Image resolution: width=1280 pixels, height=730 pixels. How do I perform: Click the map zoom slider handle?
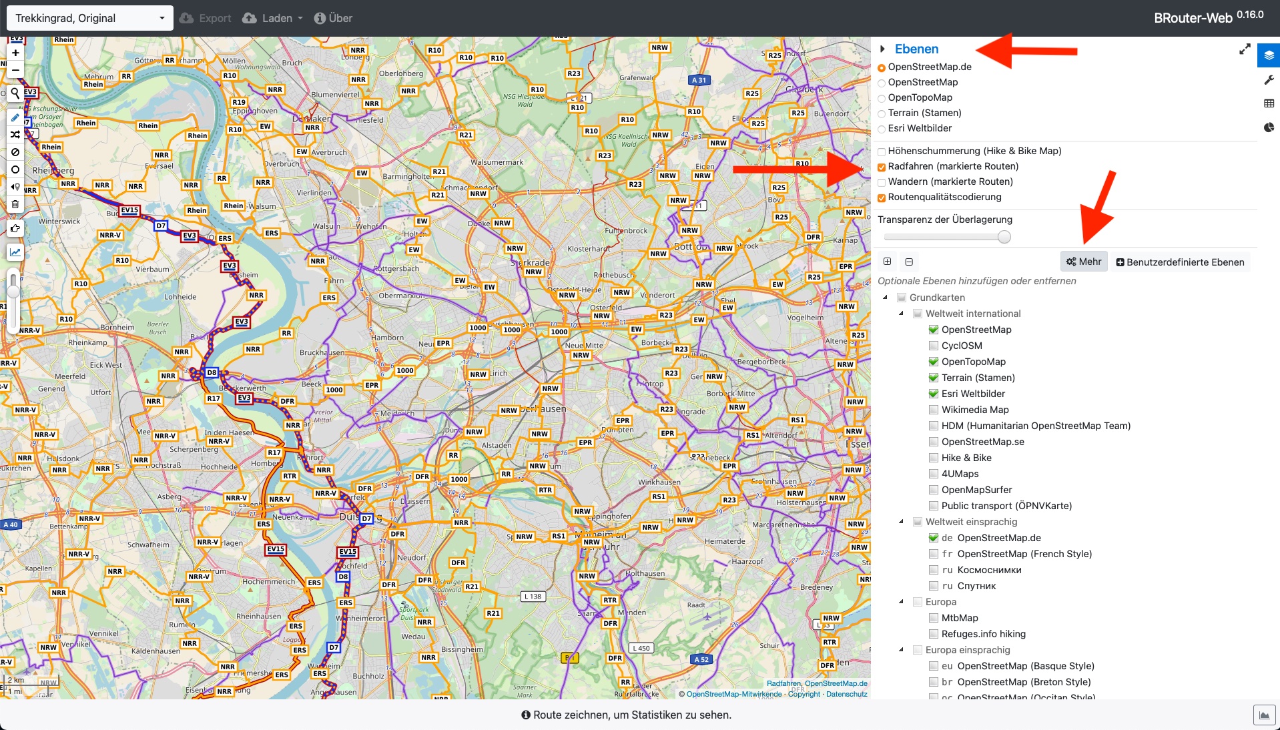13,290
